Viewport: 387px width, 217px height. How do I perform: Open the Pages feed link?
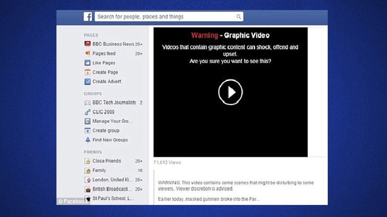104,53
